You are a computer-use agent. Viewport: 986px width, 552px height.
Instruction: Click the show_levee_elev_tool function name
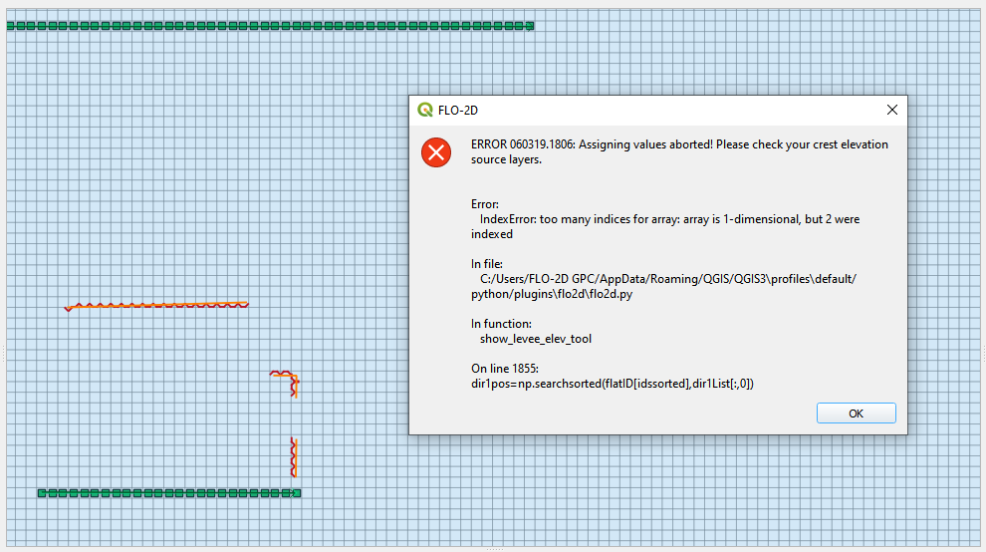pyautogui.click(x=536, y=339)
